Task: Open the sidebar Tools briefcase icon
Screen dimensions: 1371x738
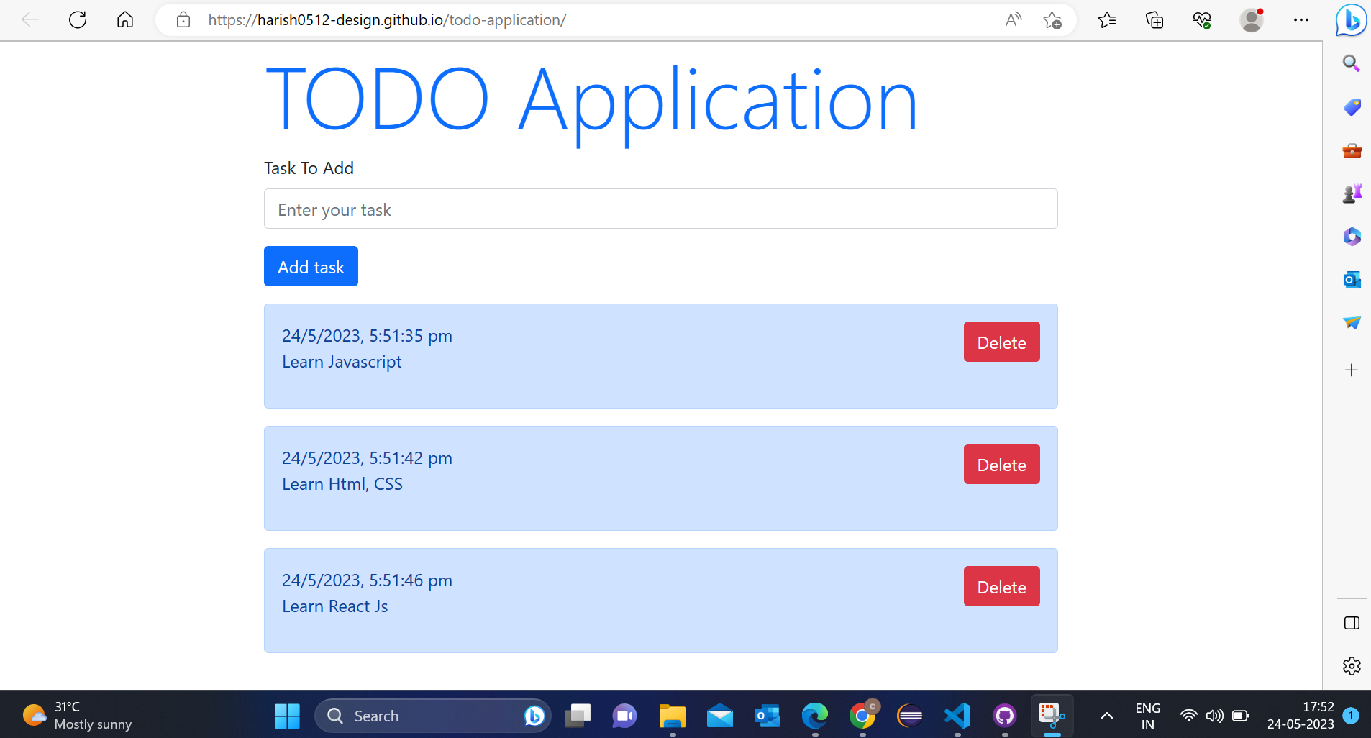Action: click(x=1351, y=150)
